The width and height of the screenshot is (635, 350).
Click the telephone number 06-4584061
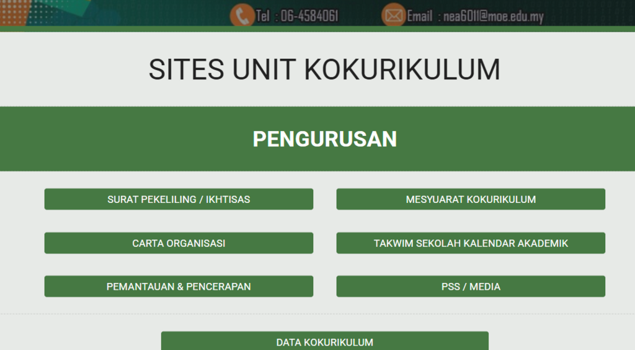pyautogui.click(x=309, y=16)
